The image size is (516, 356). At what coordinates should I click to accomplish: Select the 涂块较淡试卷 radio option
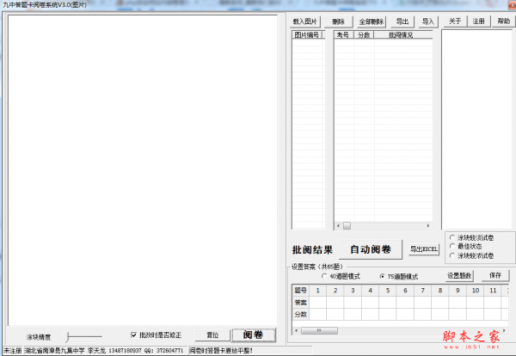pos(452,237)
